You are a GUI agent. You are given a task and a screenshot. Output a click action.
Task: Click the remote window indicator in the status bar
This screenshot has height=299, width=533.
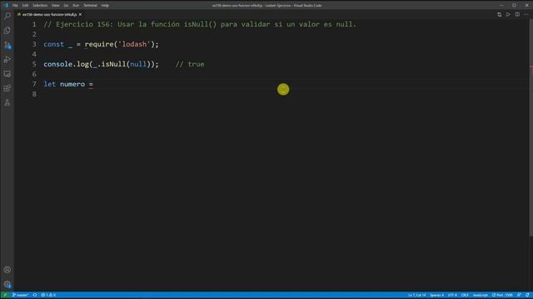click(5, 296)
